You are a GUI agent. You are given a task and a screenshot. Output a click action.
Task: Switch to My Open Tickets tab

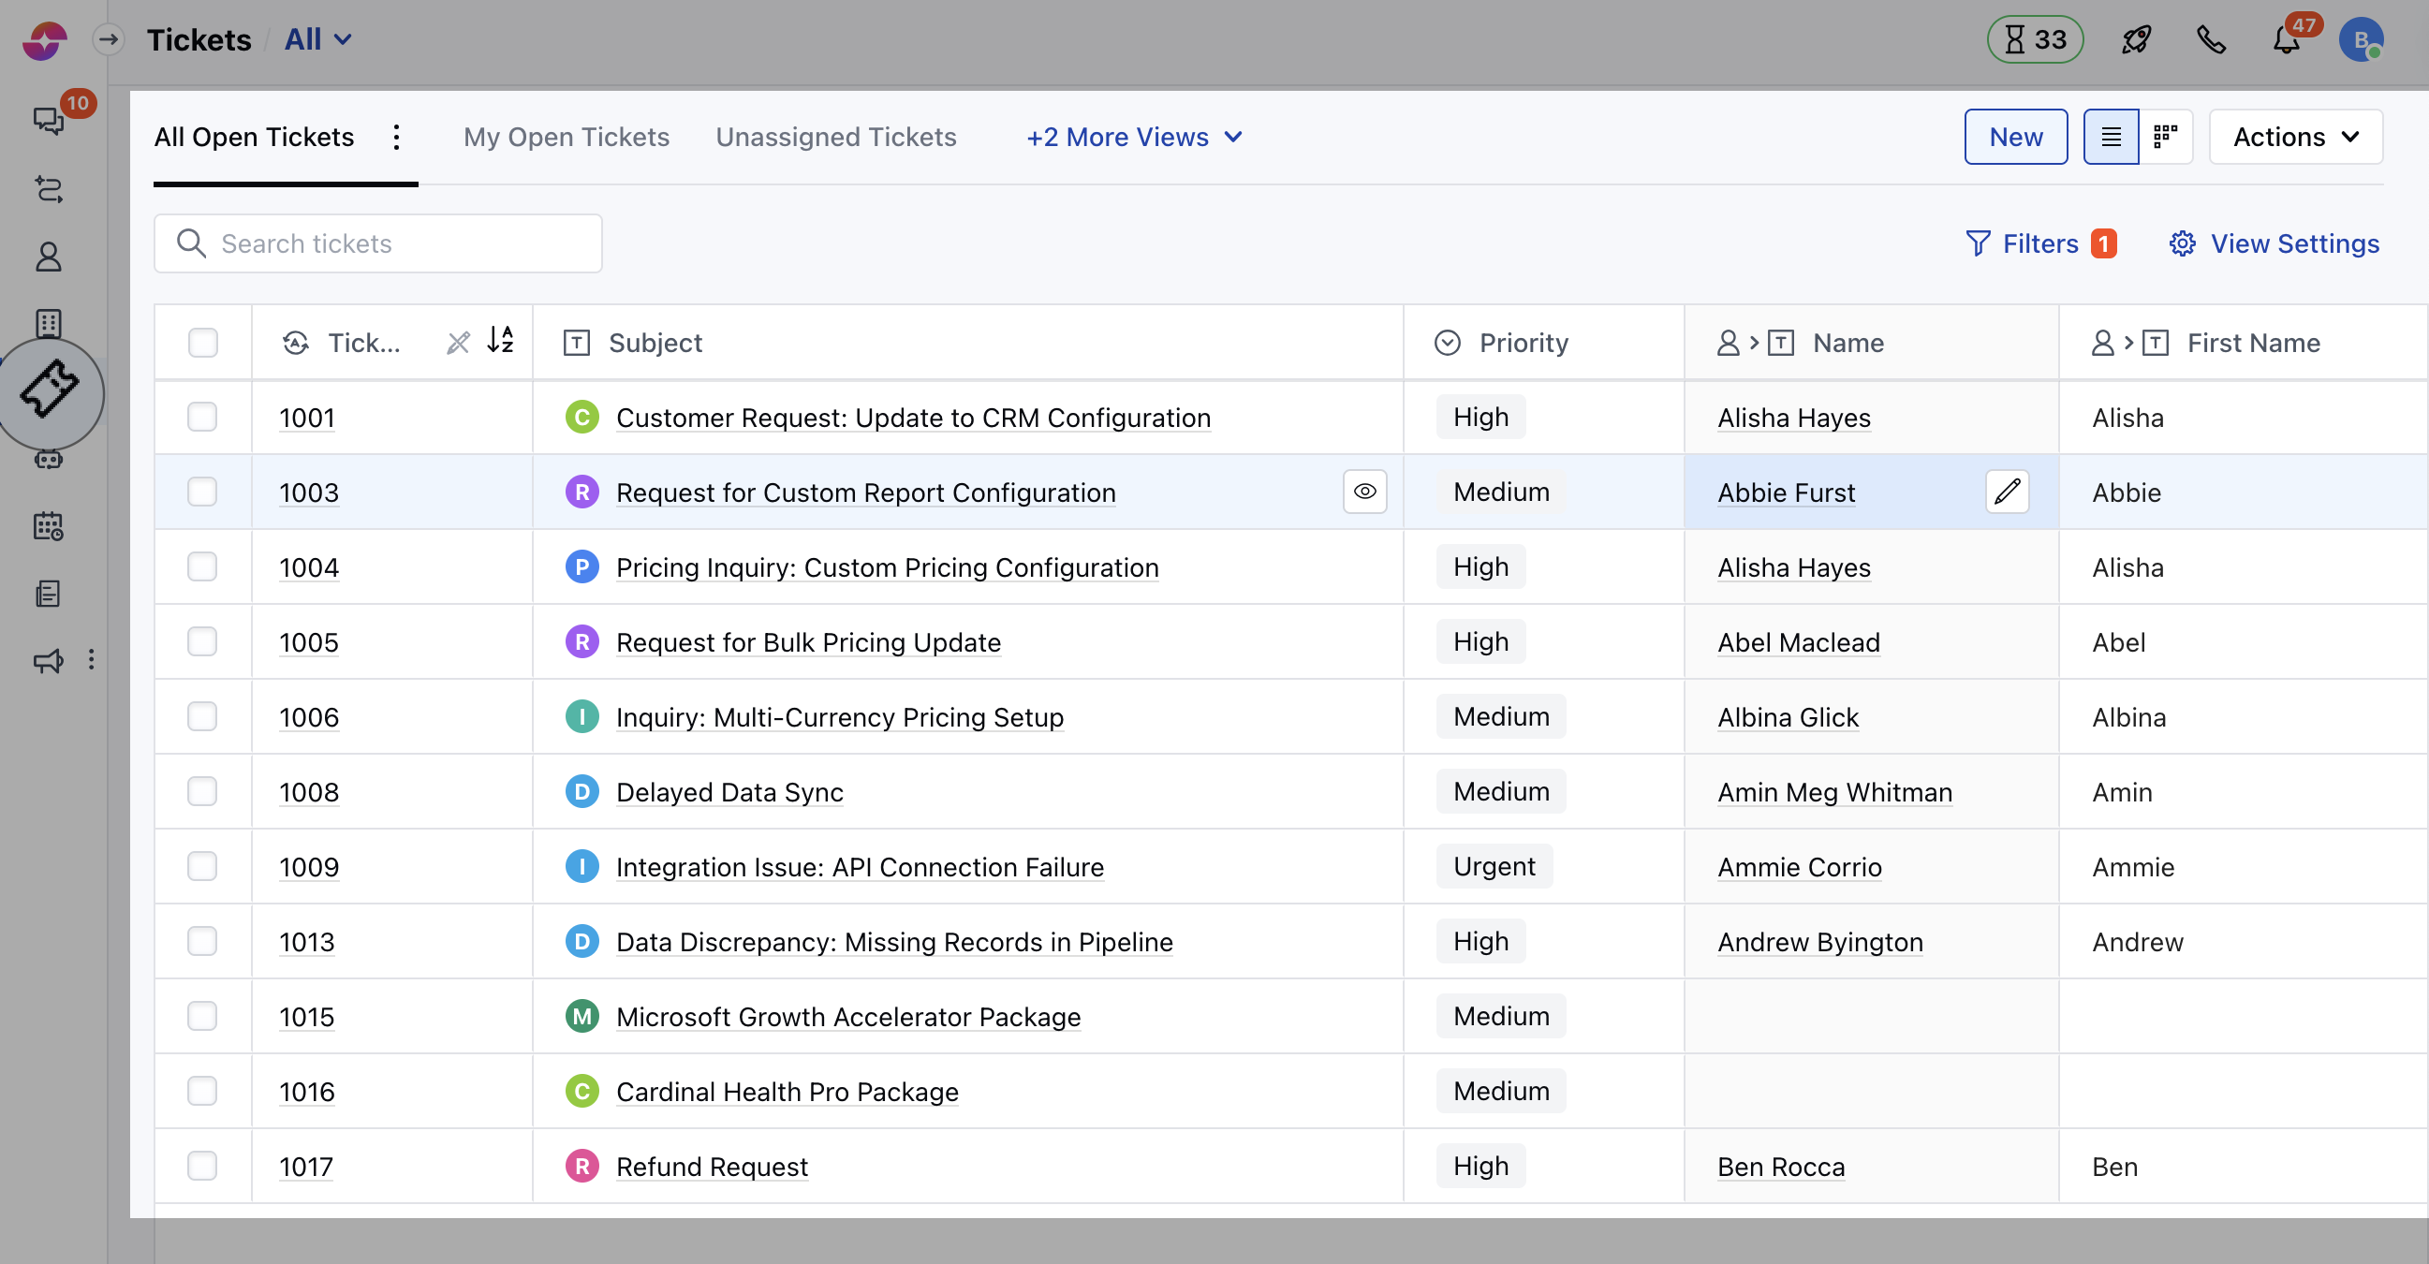pos(566,137)
